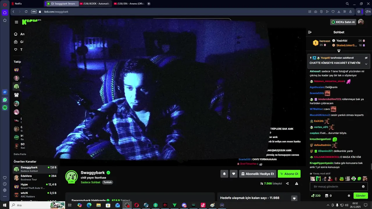The height and width of the screenshot is (209, 372).
Task: Open the chat shop icon
Action: pos(327,196)
